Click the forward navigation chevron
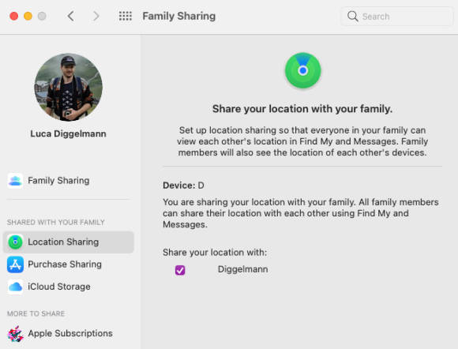This screenshot has width=458, height=349. pos(96,16)
